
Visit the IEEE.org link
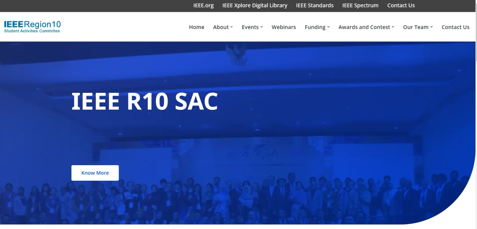click(204, 5)
